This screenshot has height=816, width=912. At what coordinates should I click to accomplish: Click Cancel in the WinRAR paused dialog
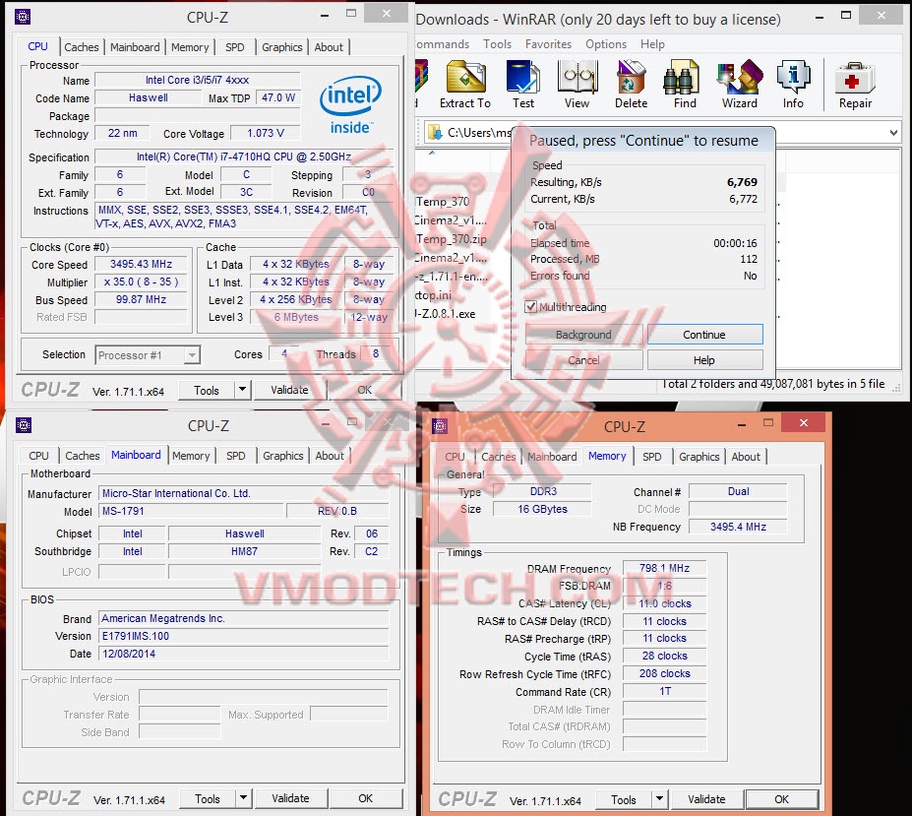pos(583,360)
